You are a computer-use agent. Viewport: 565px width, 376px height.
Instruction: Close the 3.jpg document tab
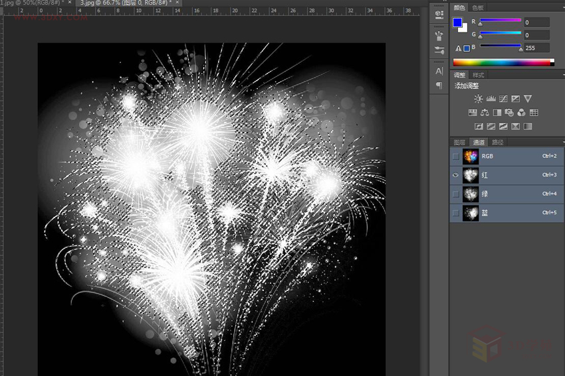pyautogui.click(x=177, y=2)
